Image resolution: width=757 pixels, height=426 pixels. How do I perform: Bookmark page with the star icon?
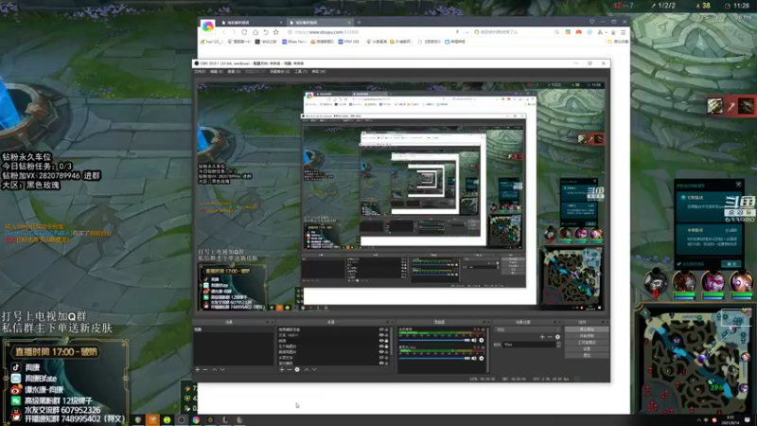[275, 32]
